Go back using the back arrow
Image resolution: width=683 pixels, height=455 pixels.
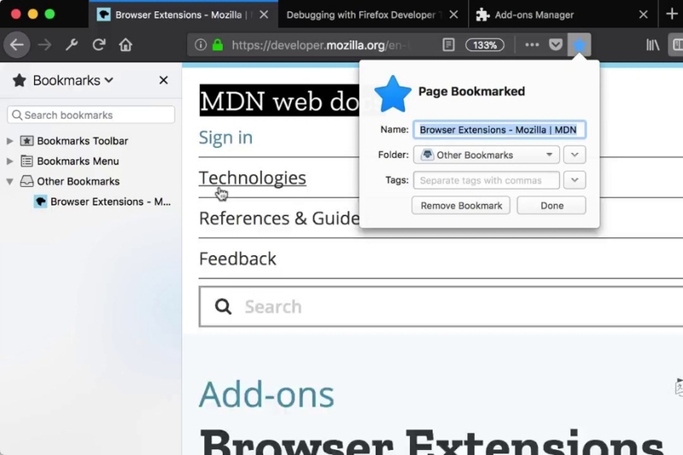(16, 45)
